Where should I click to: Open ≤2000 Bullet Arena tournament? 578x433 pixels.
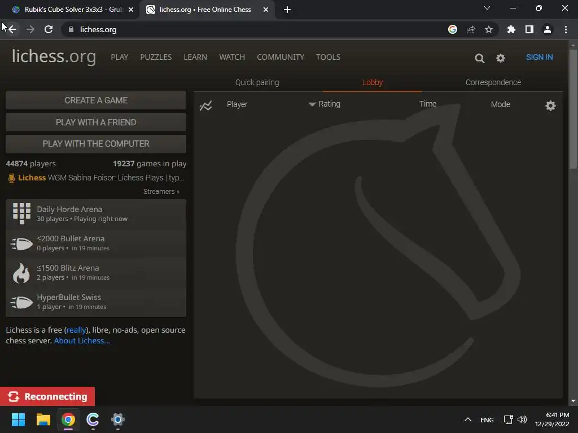pos(96,244)
